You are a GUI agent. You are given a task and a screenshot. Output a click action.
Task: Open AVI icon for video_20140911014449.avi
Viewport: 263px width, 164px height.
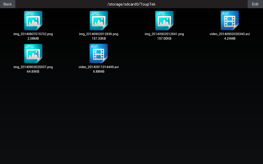tap(99, 53)
